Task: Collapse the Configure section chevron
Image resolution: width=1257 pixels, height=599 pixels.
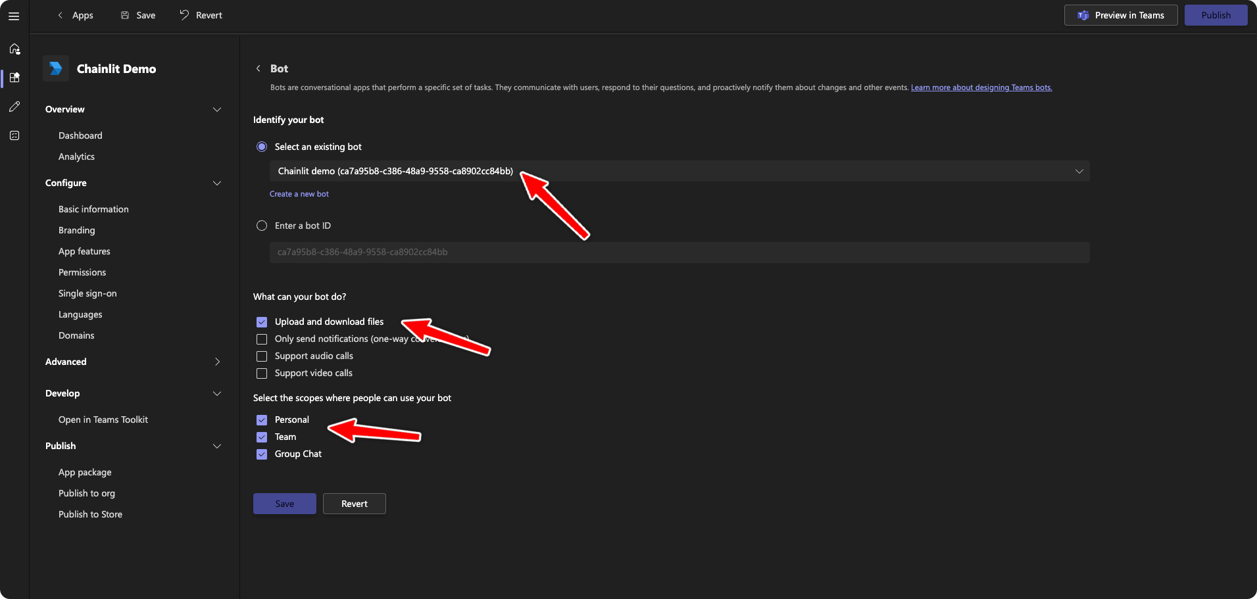Action: pyautogui.click(x=217, y=183)
